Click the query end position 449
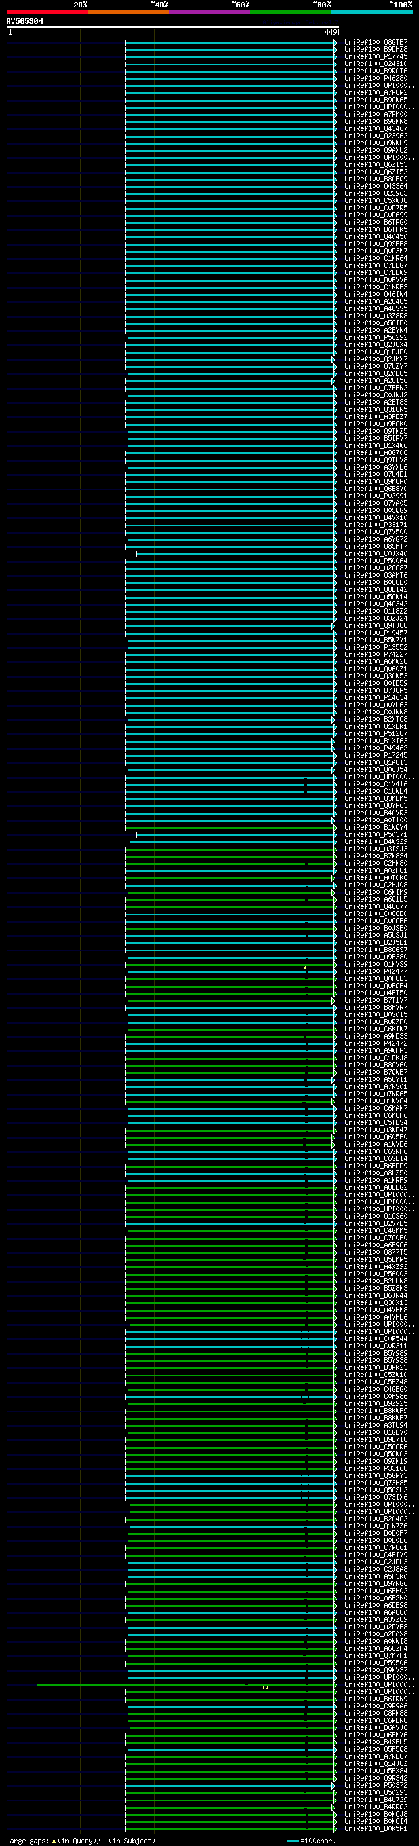Image resolution: width=419 pixels, height=1846 pixels. pyautogui.click(x=330, y=32)
